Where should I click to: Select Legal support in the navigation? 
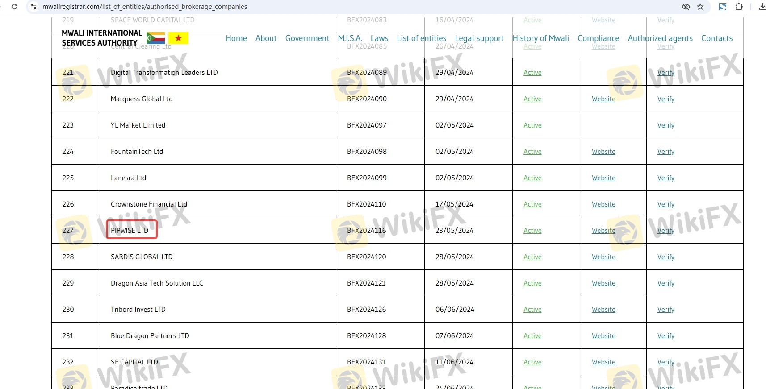point(479,38)
